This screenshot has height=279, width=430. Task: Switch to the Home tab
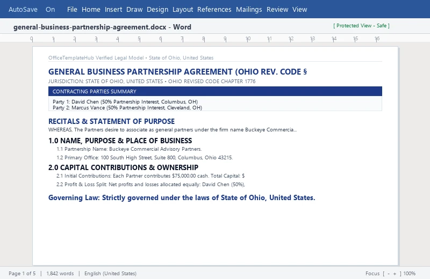tap(91, 9)
